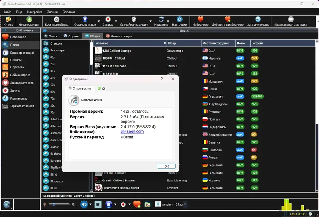Open the Настройка menu
This screenshot has width=319, height=217.
click(35, 12)
